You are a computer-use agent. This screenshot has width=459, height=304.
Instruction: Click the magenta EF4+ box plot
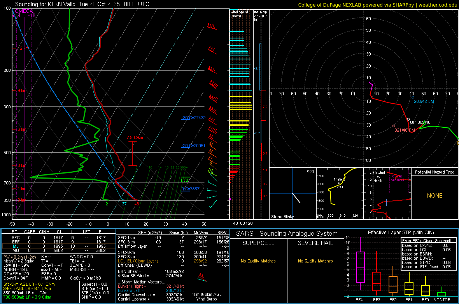pyautogui.click(x=360, y=264)
